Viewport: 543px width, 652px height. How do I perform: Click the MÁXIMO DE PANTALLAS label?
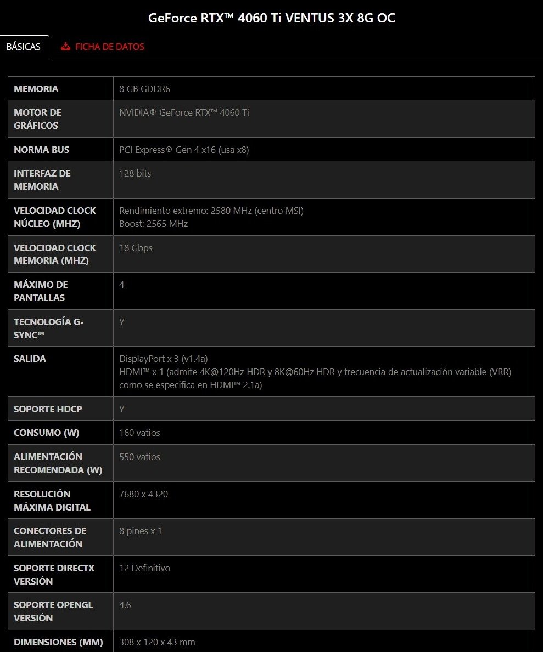pyautogui.click(x=41, y=291)
